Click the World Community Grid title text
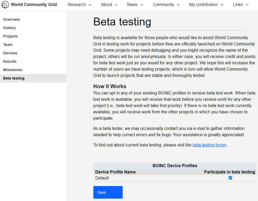Image resolution: width=258 pixels, height=201 pixels. click(34, 5)
